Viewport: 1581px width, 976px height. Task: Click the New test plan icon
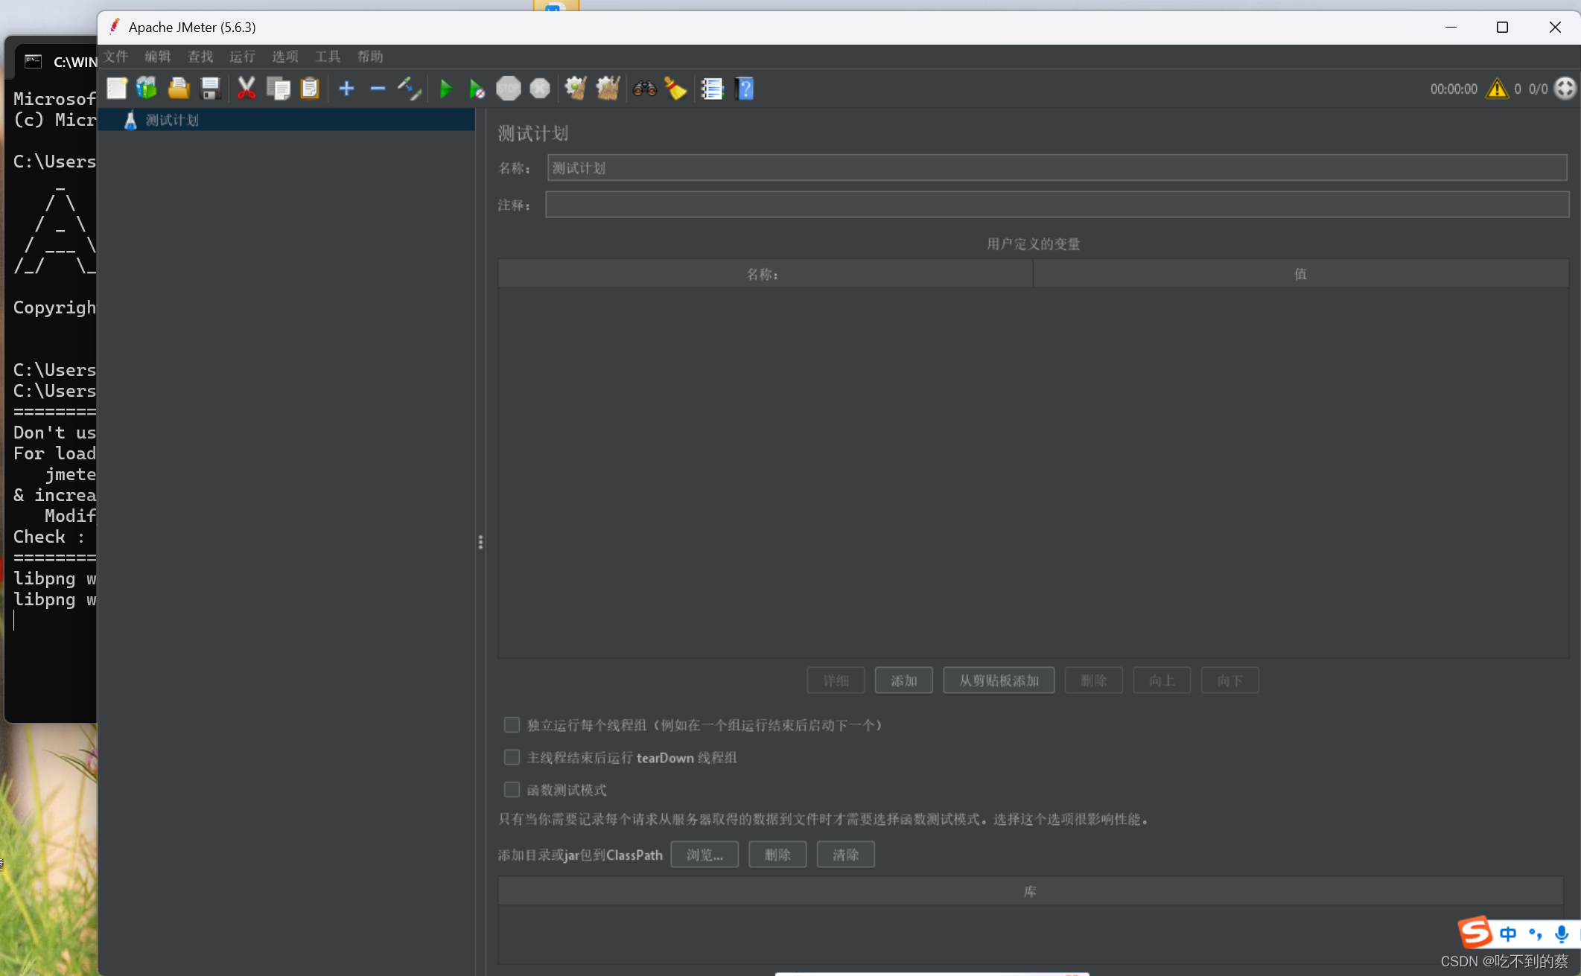tap(117, 89)
